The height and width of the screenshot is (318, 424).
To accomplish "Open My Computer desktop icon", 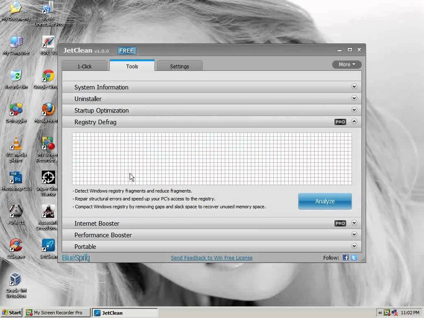I will 16,45.
